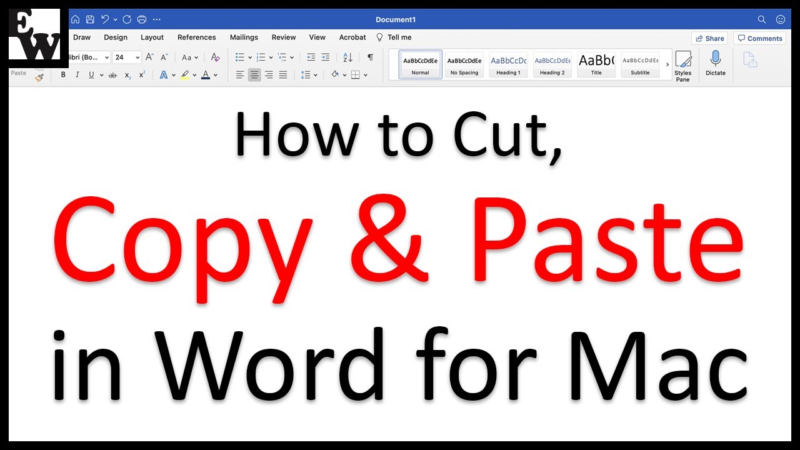Click the Bullets list icon
This screenshot has width=800, height=450.
[x=240, y=57]
